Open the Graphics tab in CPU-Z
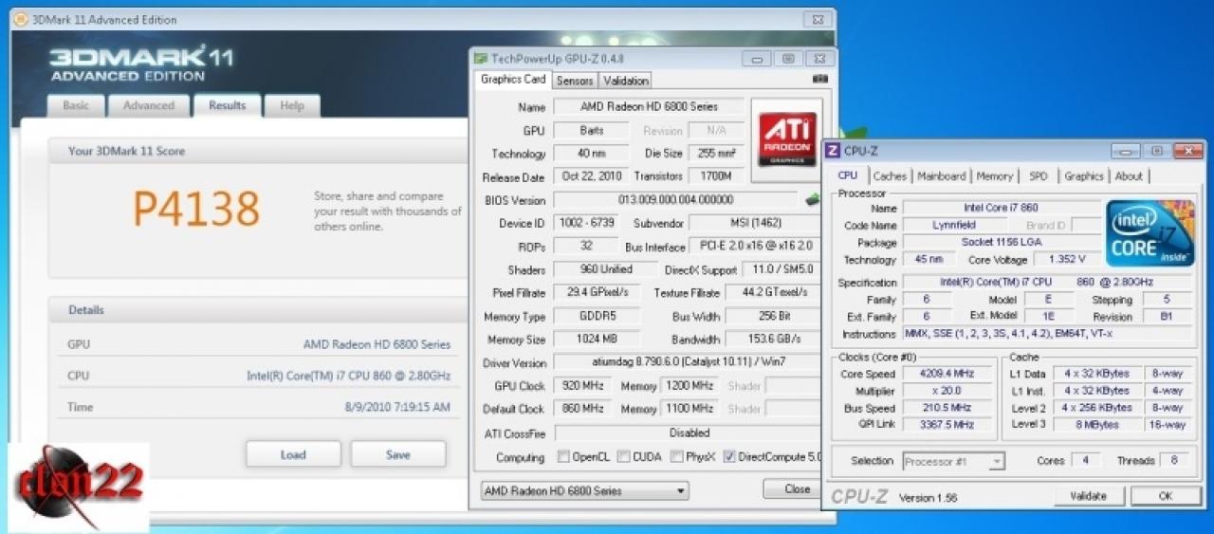Image resolution: width=1214 pixels, height=534 pixels. pos(1084,175)
